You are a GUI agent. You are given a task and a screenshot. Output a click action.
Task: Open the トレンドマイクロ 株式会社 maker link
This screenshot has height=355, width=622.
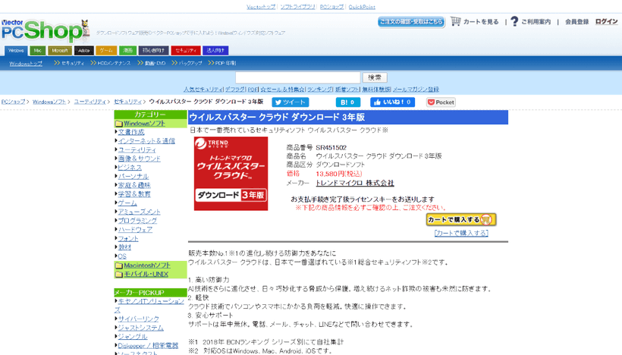click(355, 184)
